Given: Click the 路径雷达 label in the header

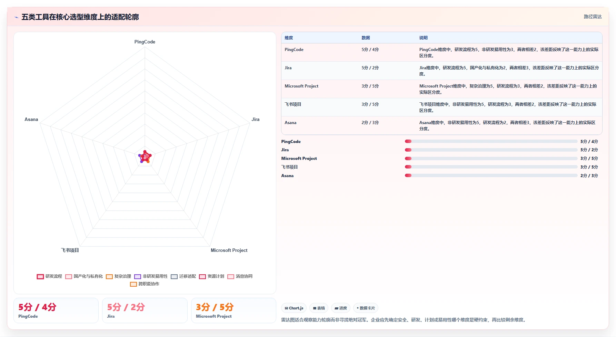Looking at the screenshot, I should [x=593, y=17].
